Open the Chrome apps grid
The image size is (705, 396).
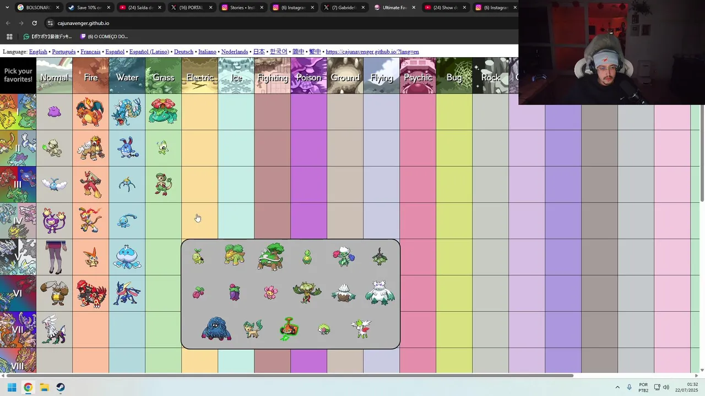[9, 36]
